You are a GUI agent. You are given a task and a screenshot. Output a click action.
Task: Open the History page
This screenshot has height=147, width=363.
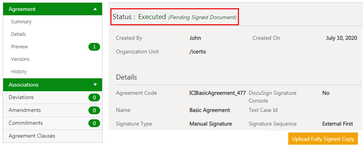pos(19,71)
